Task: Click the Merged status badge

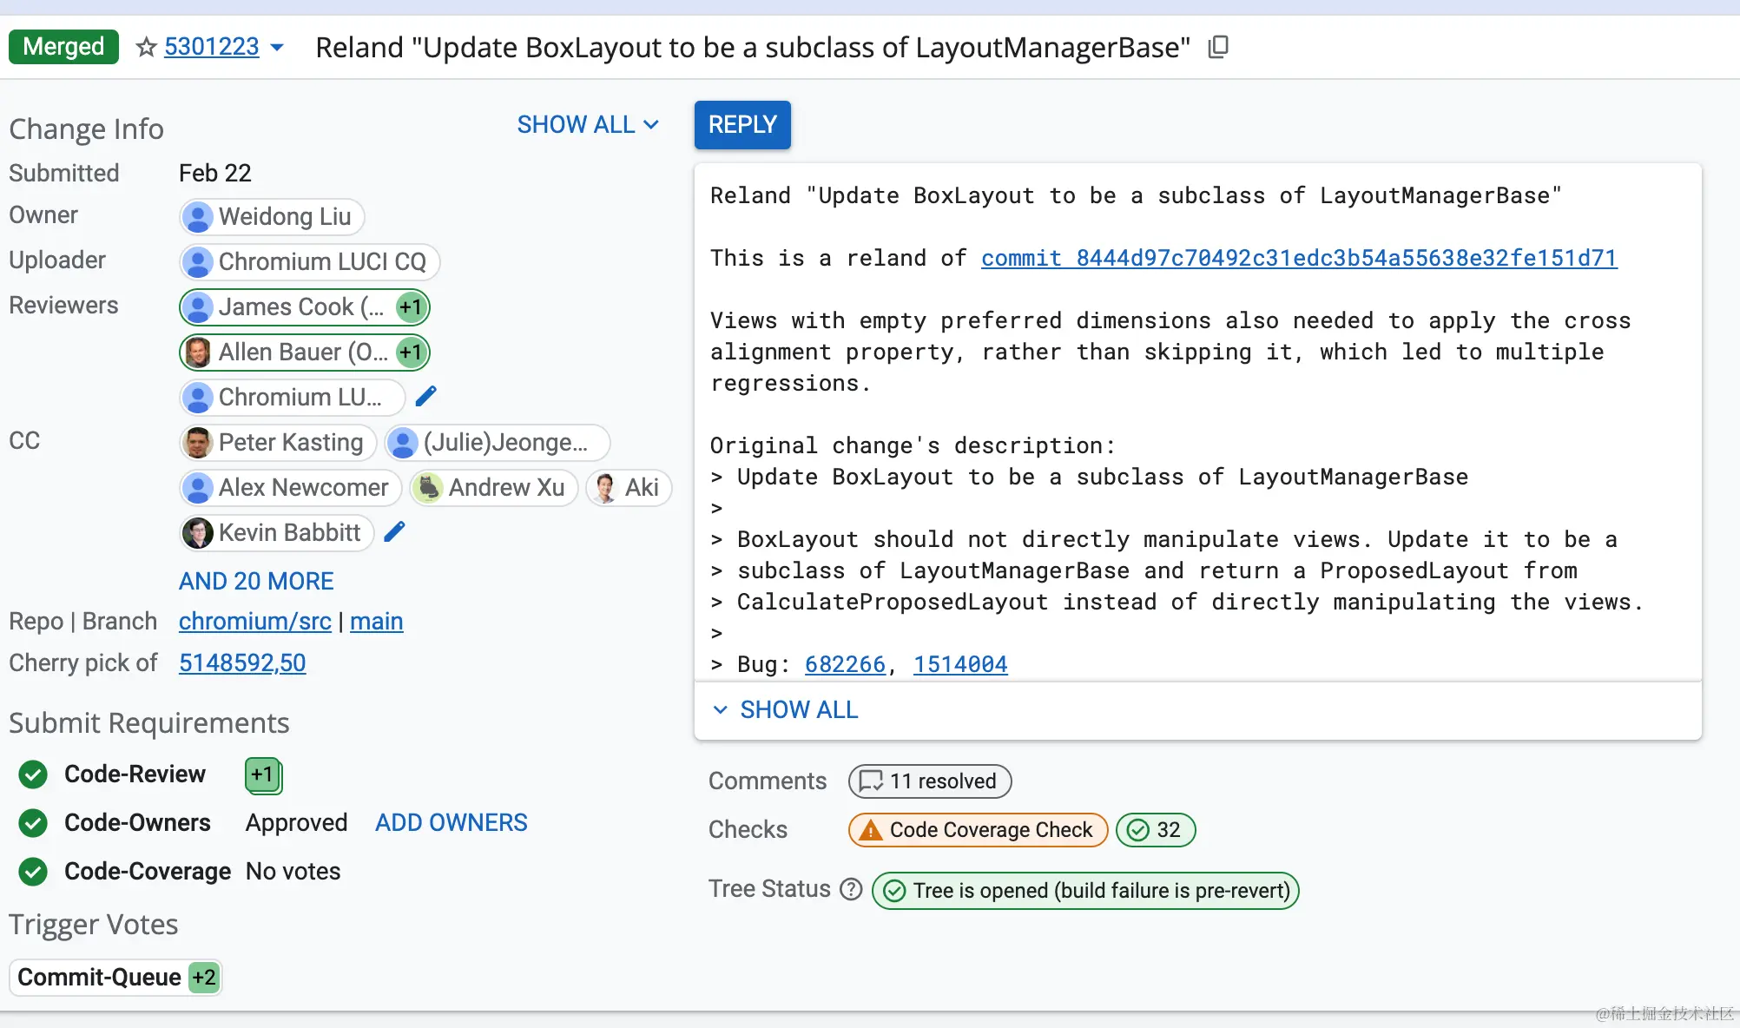Action: coord(63,47)
